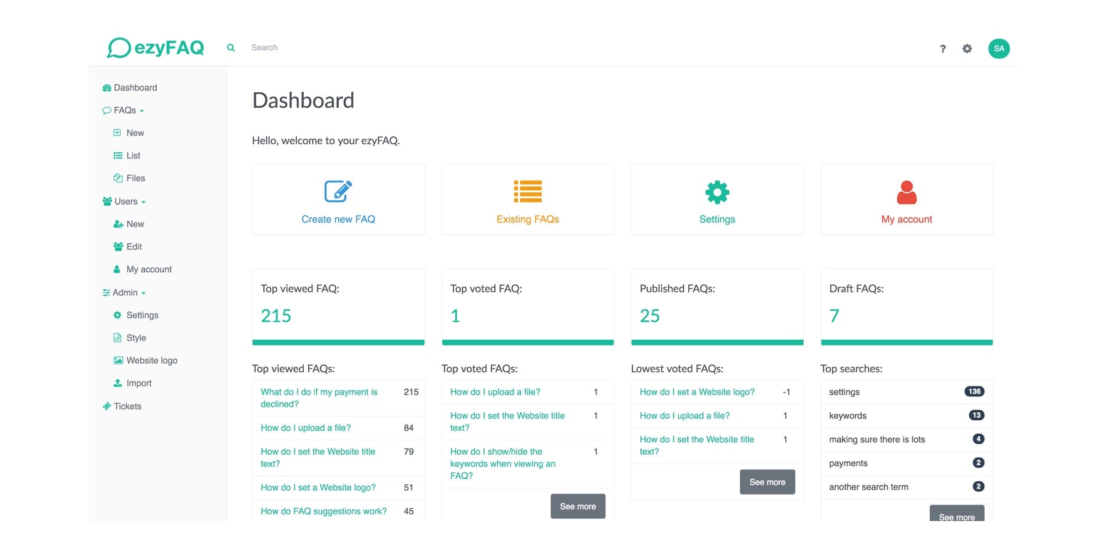Click the 'keywords' top search term
1107x553 pixels.
pyautogui.click(x=847, y=416)
